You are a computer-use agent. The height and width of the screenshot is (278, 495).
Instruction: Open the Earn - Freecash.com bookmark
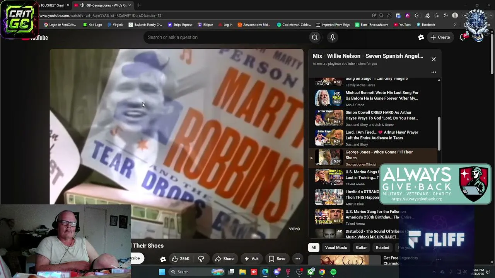click(372, 25)
